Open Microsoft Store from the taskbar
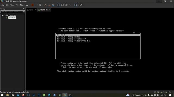Screen dimensions: 174x97 (13, 95)
